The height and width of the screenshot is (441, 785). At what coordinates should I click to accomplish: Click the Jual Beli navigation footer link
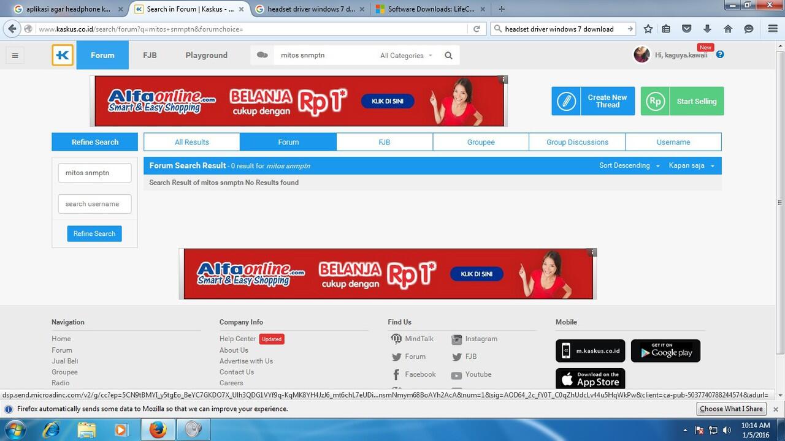point(64,361)
